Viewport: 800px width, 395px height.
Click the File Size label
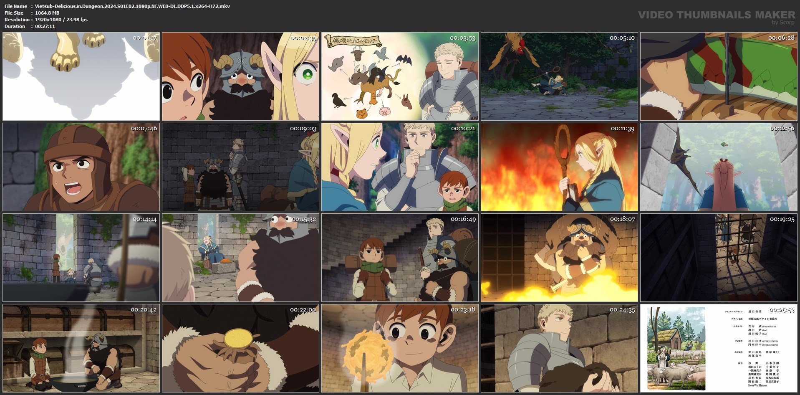(14, 13)
